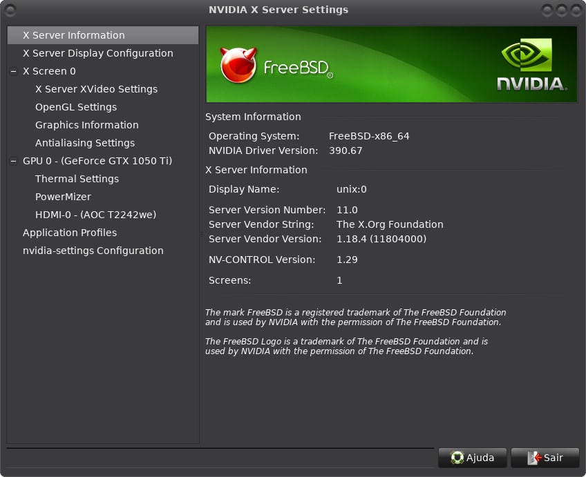Select X Server Information in sidebar

(74, 35)
